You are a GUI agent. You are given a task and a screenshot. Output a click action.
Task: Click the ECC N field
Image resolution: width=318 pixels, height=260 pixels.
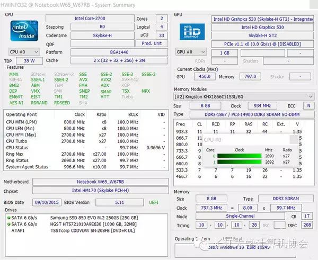[308, 105]
